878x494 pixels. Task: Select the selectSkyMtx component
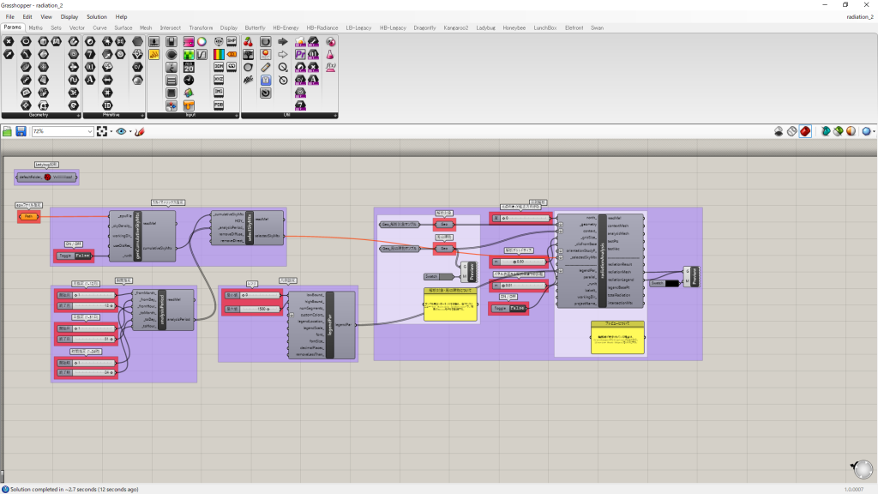(247, 227)
